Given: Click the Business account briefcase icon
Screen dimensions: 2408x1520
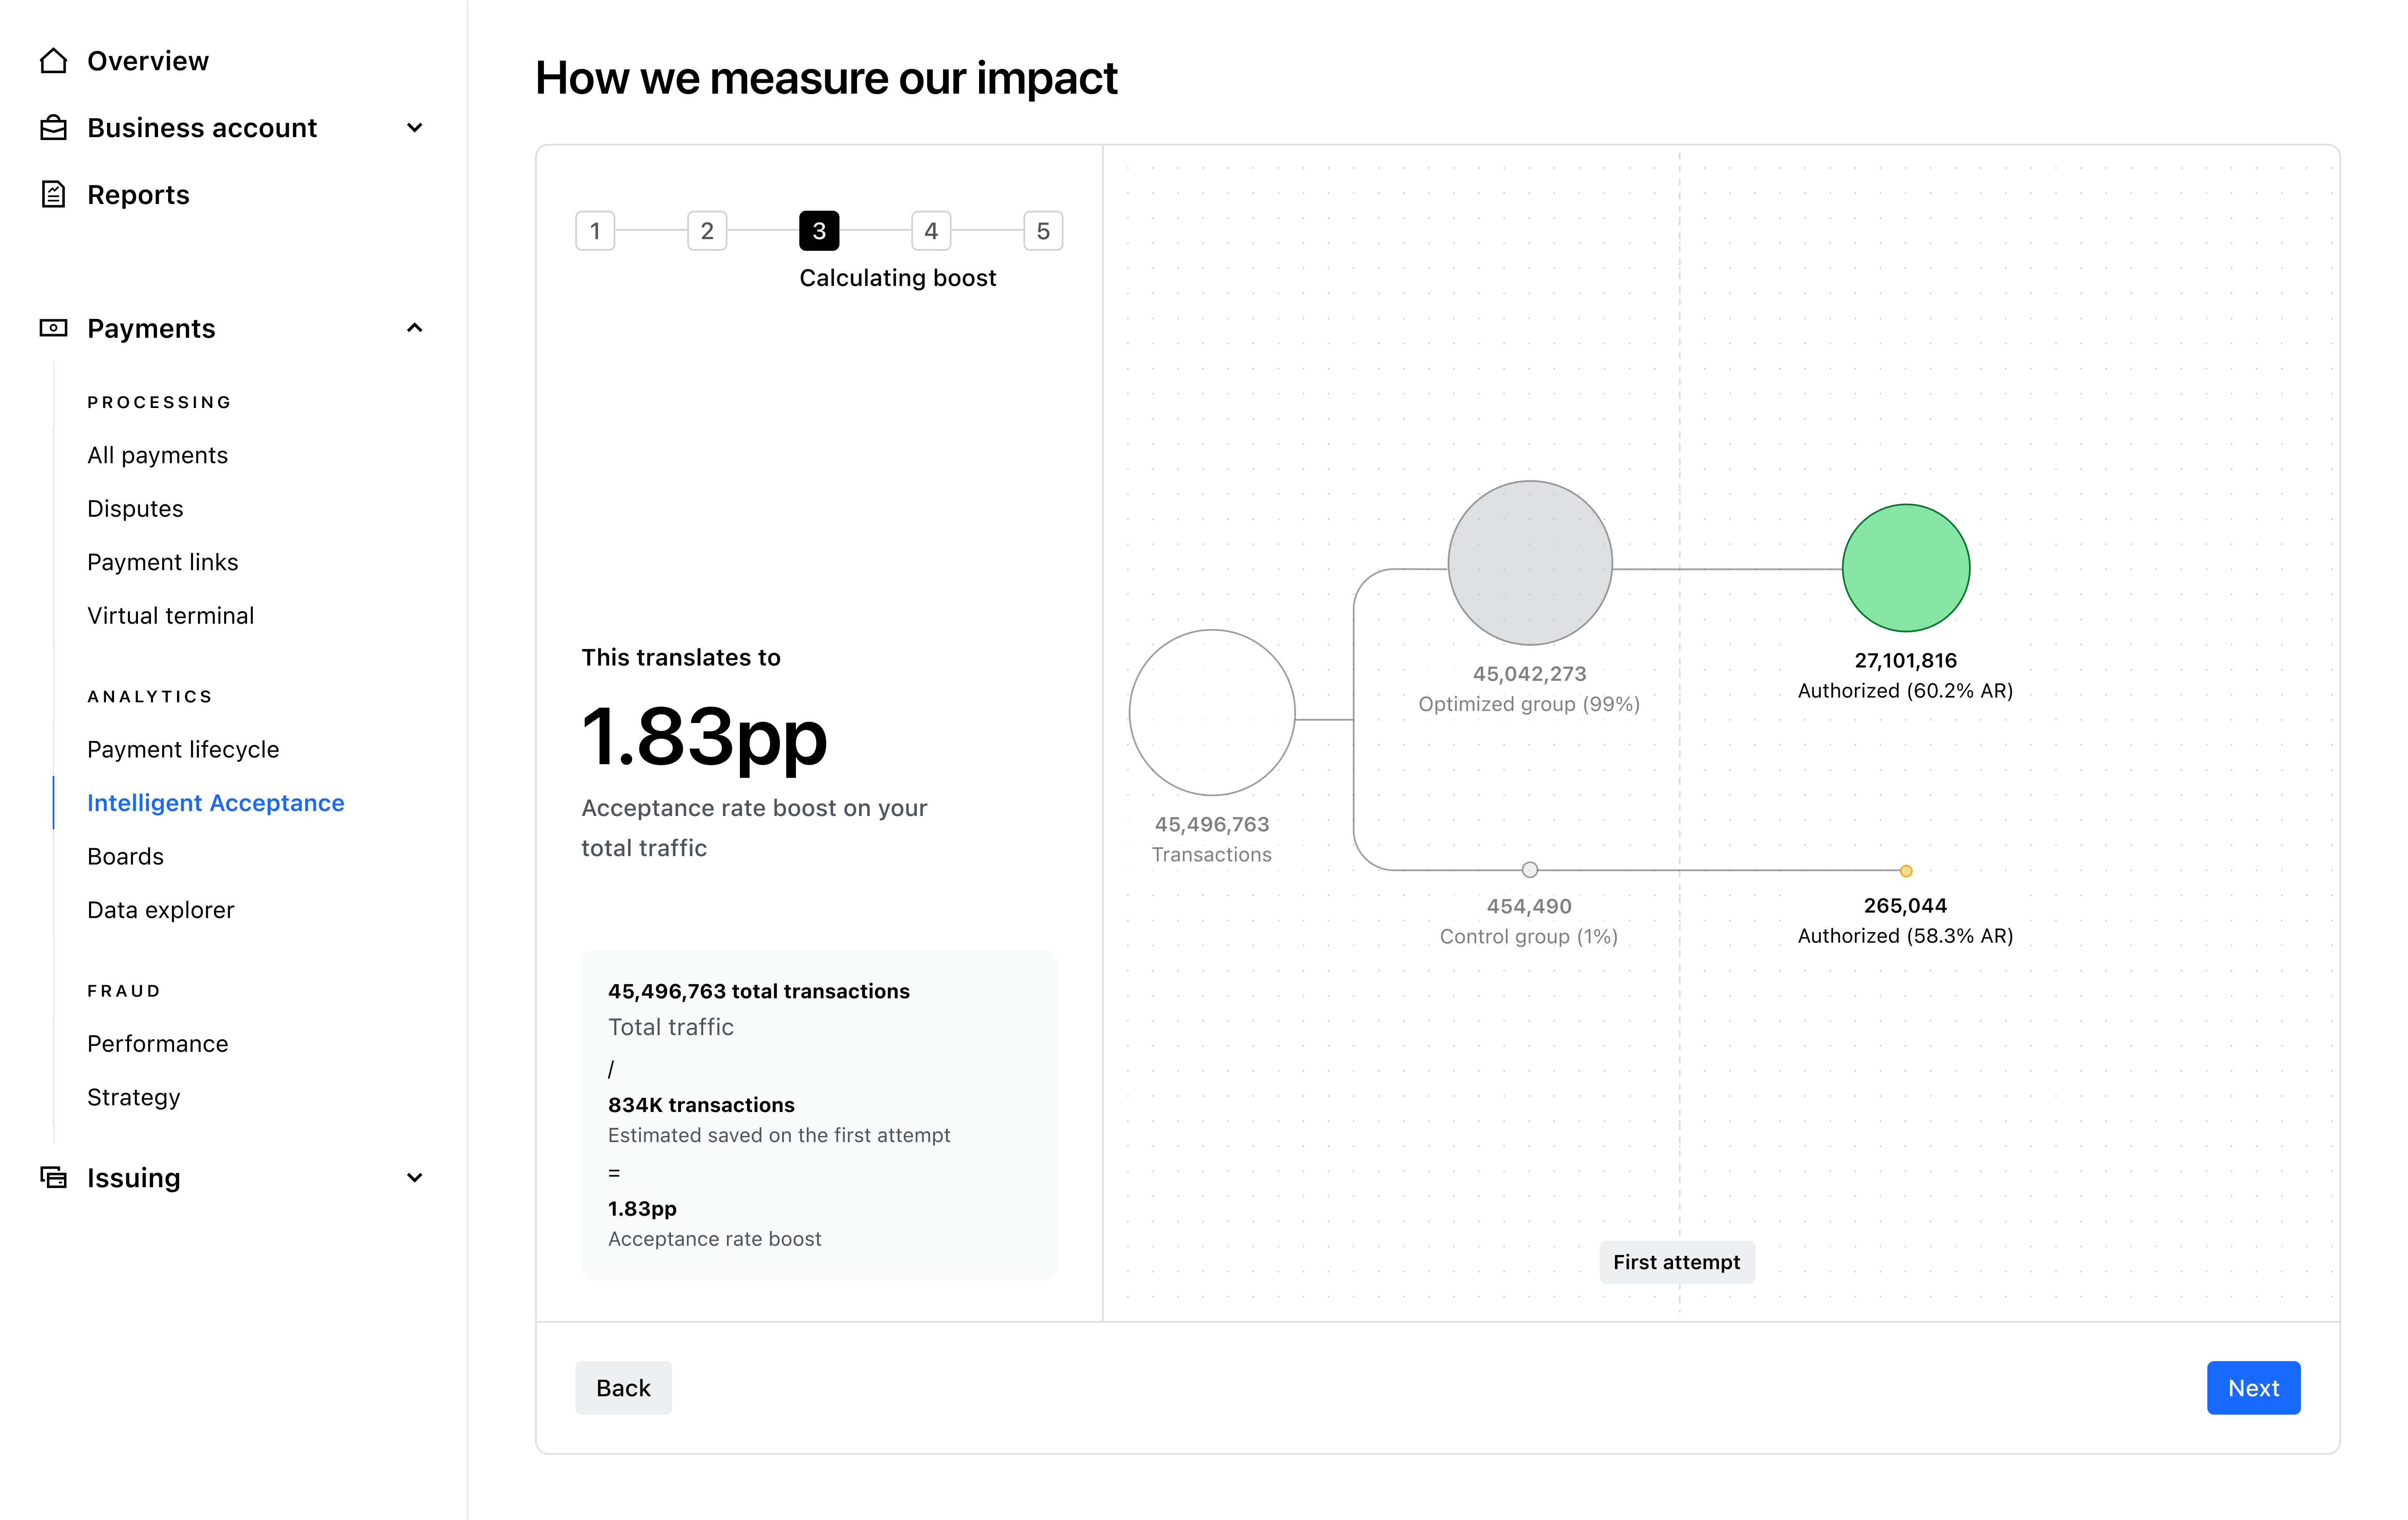Looking at the screenshot, I should pos(53,128).
